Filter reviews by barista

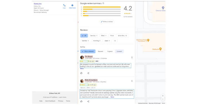click(85, 41)
